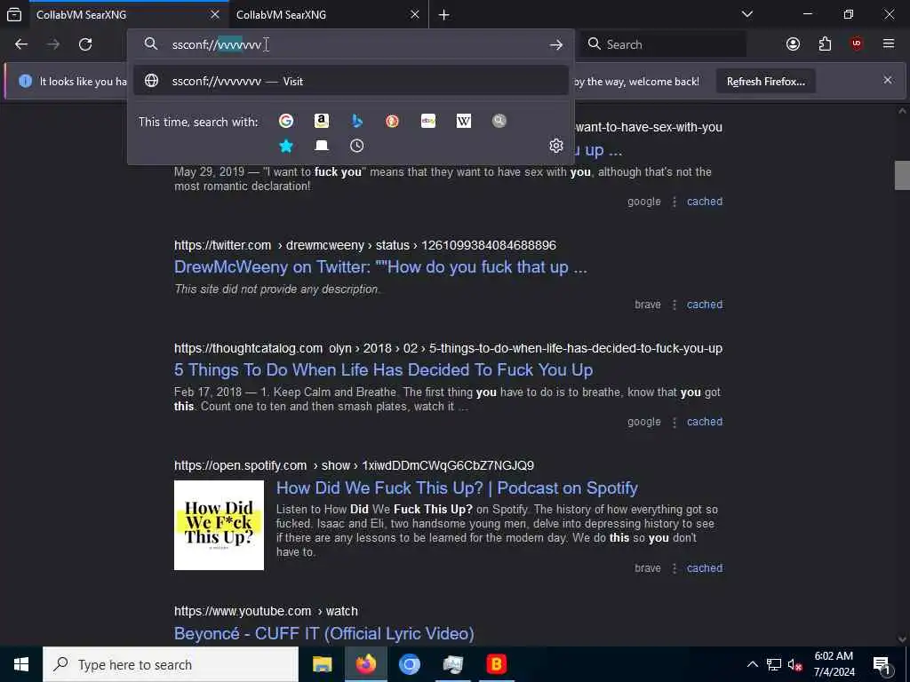This screenshot has width=910, height=682.
Task: Reload the page with the refresh icon
Action: 85,44
